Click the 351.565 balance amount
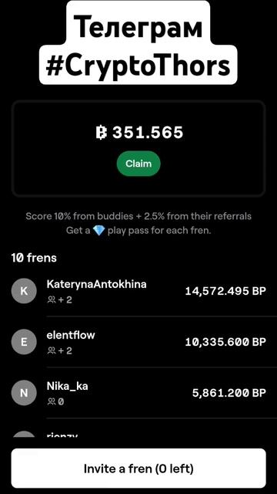This screenshot has height=494, width=277. (148, 133)
